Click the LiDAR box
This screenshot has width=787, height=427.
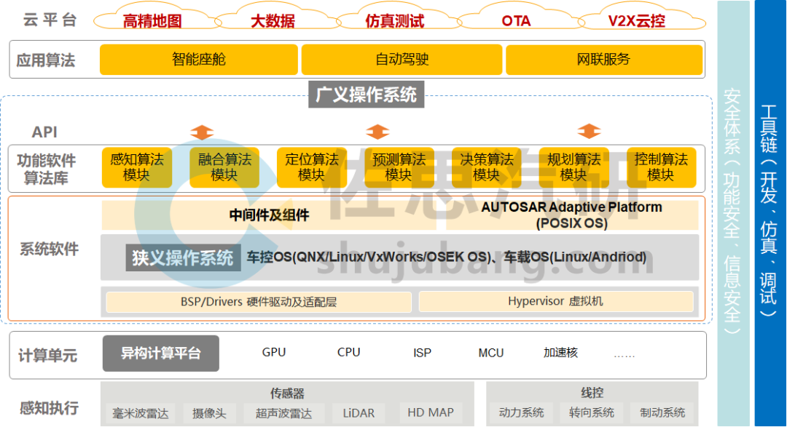[x=359, y=413]
